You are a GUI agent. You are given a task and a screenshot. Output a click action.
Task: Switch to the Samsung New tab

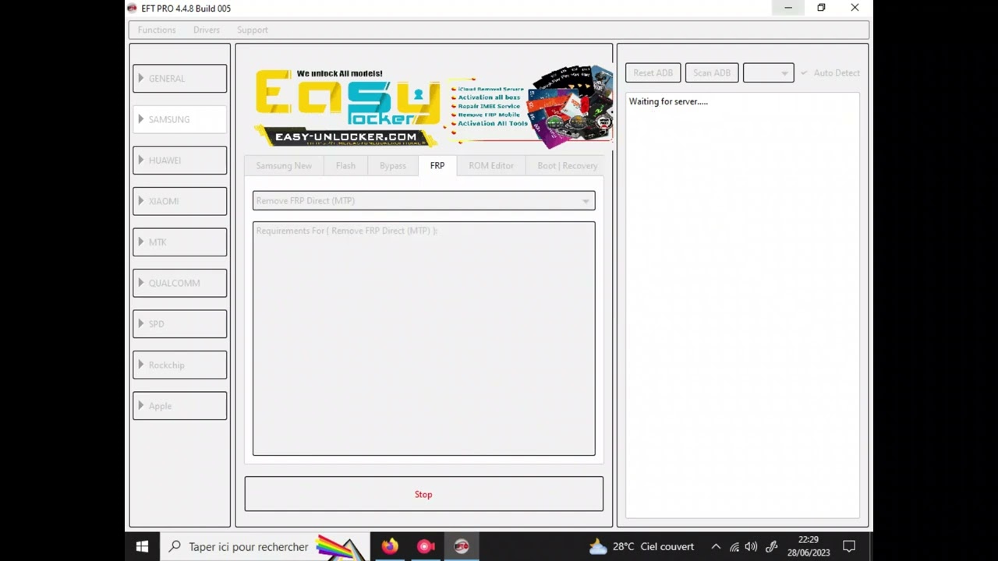(284, 166)
